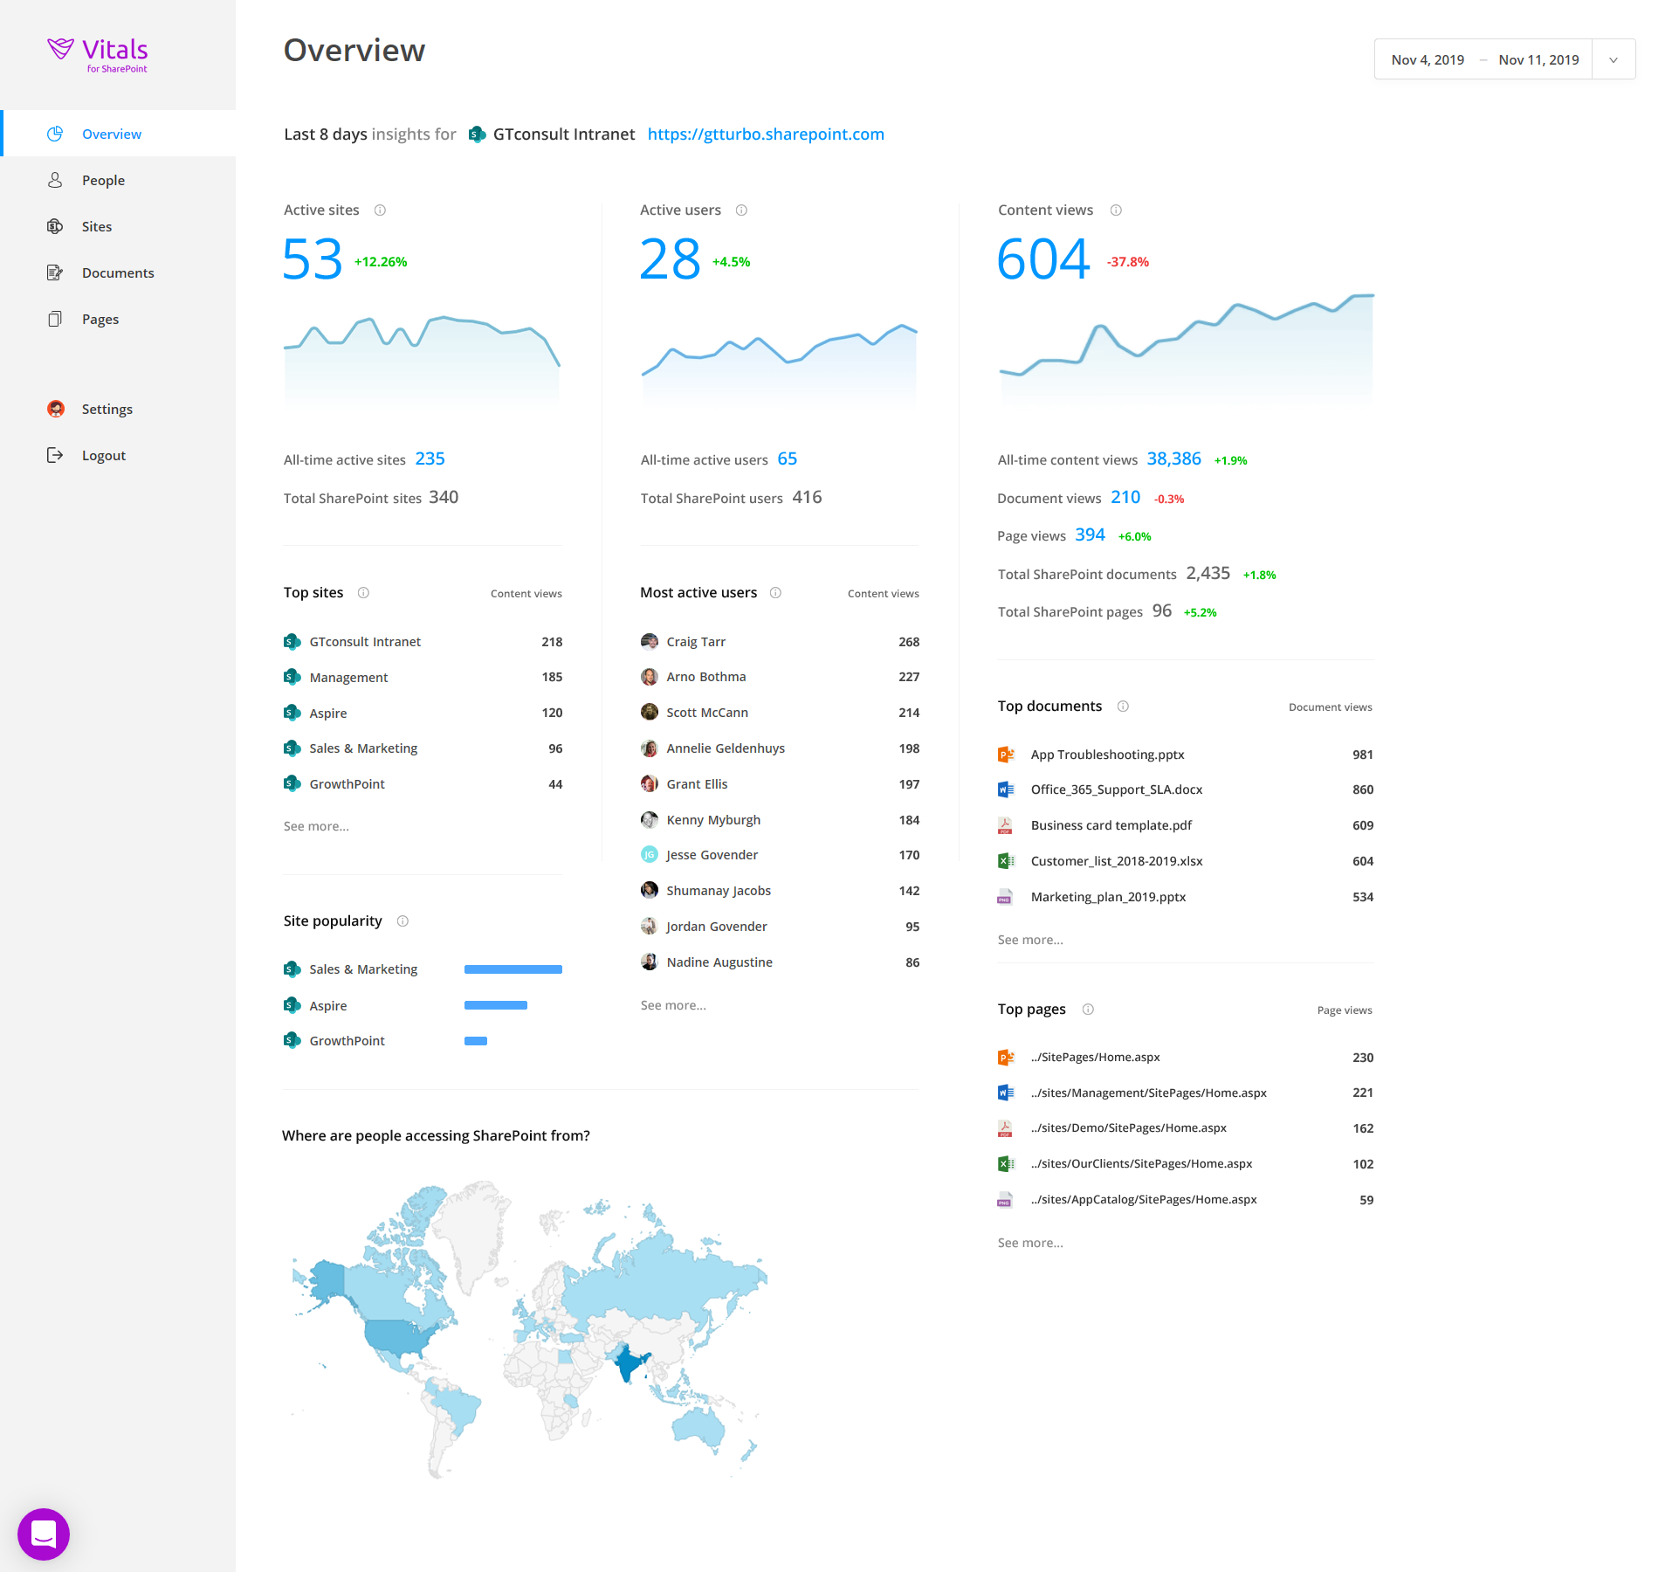Open the purple chat widget button

coord(44,1534)
